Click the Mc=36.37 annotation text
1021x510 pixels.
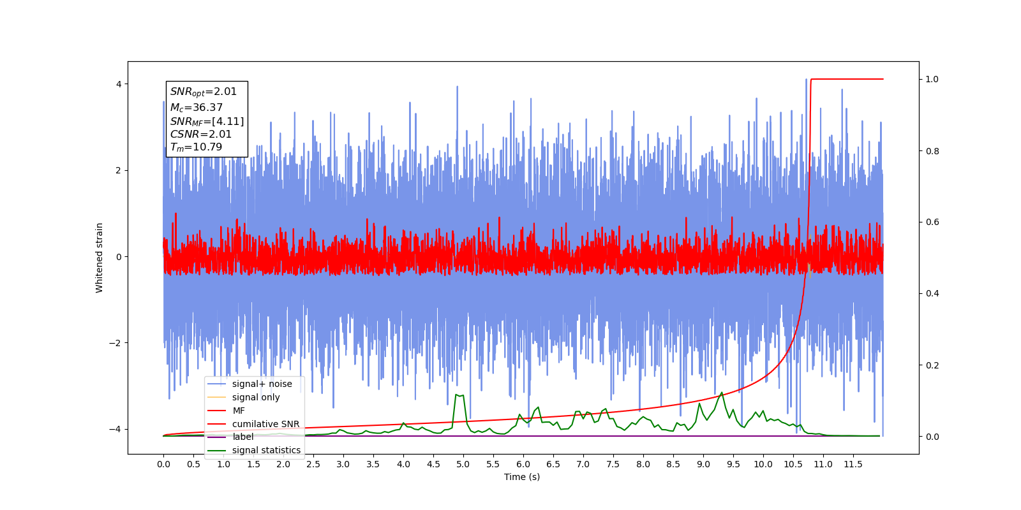point(197,108)
